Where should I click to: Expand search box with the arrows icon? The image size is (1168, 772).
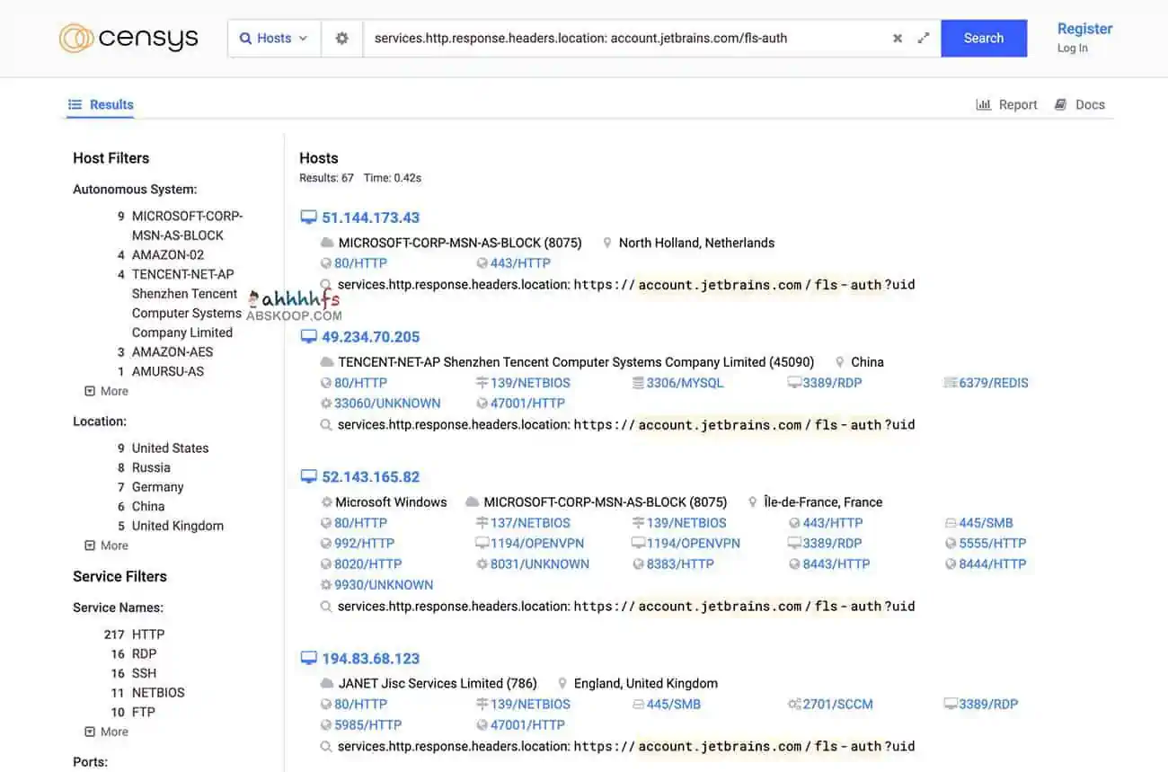pos(923,39)
